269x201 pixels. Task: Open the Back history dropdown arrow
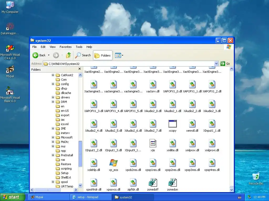point(49,55)
